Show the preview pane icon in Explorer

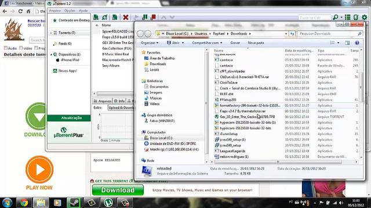coord(347,43)
